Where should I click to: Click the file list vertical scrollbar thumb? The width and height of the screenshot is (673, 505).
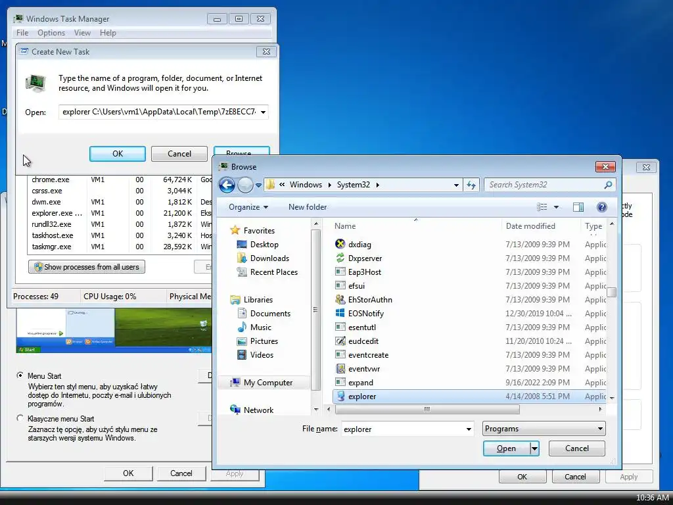tap(612, 292)
